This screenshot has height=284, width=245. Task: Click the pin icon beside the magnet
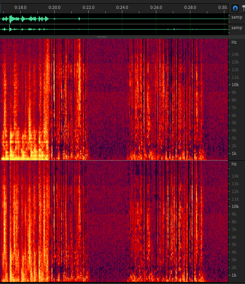tap(243, 8)
